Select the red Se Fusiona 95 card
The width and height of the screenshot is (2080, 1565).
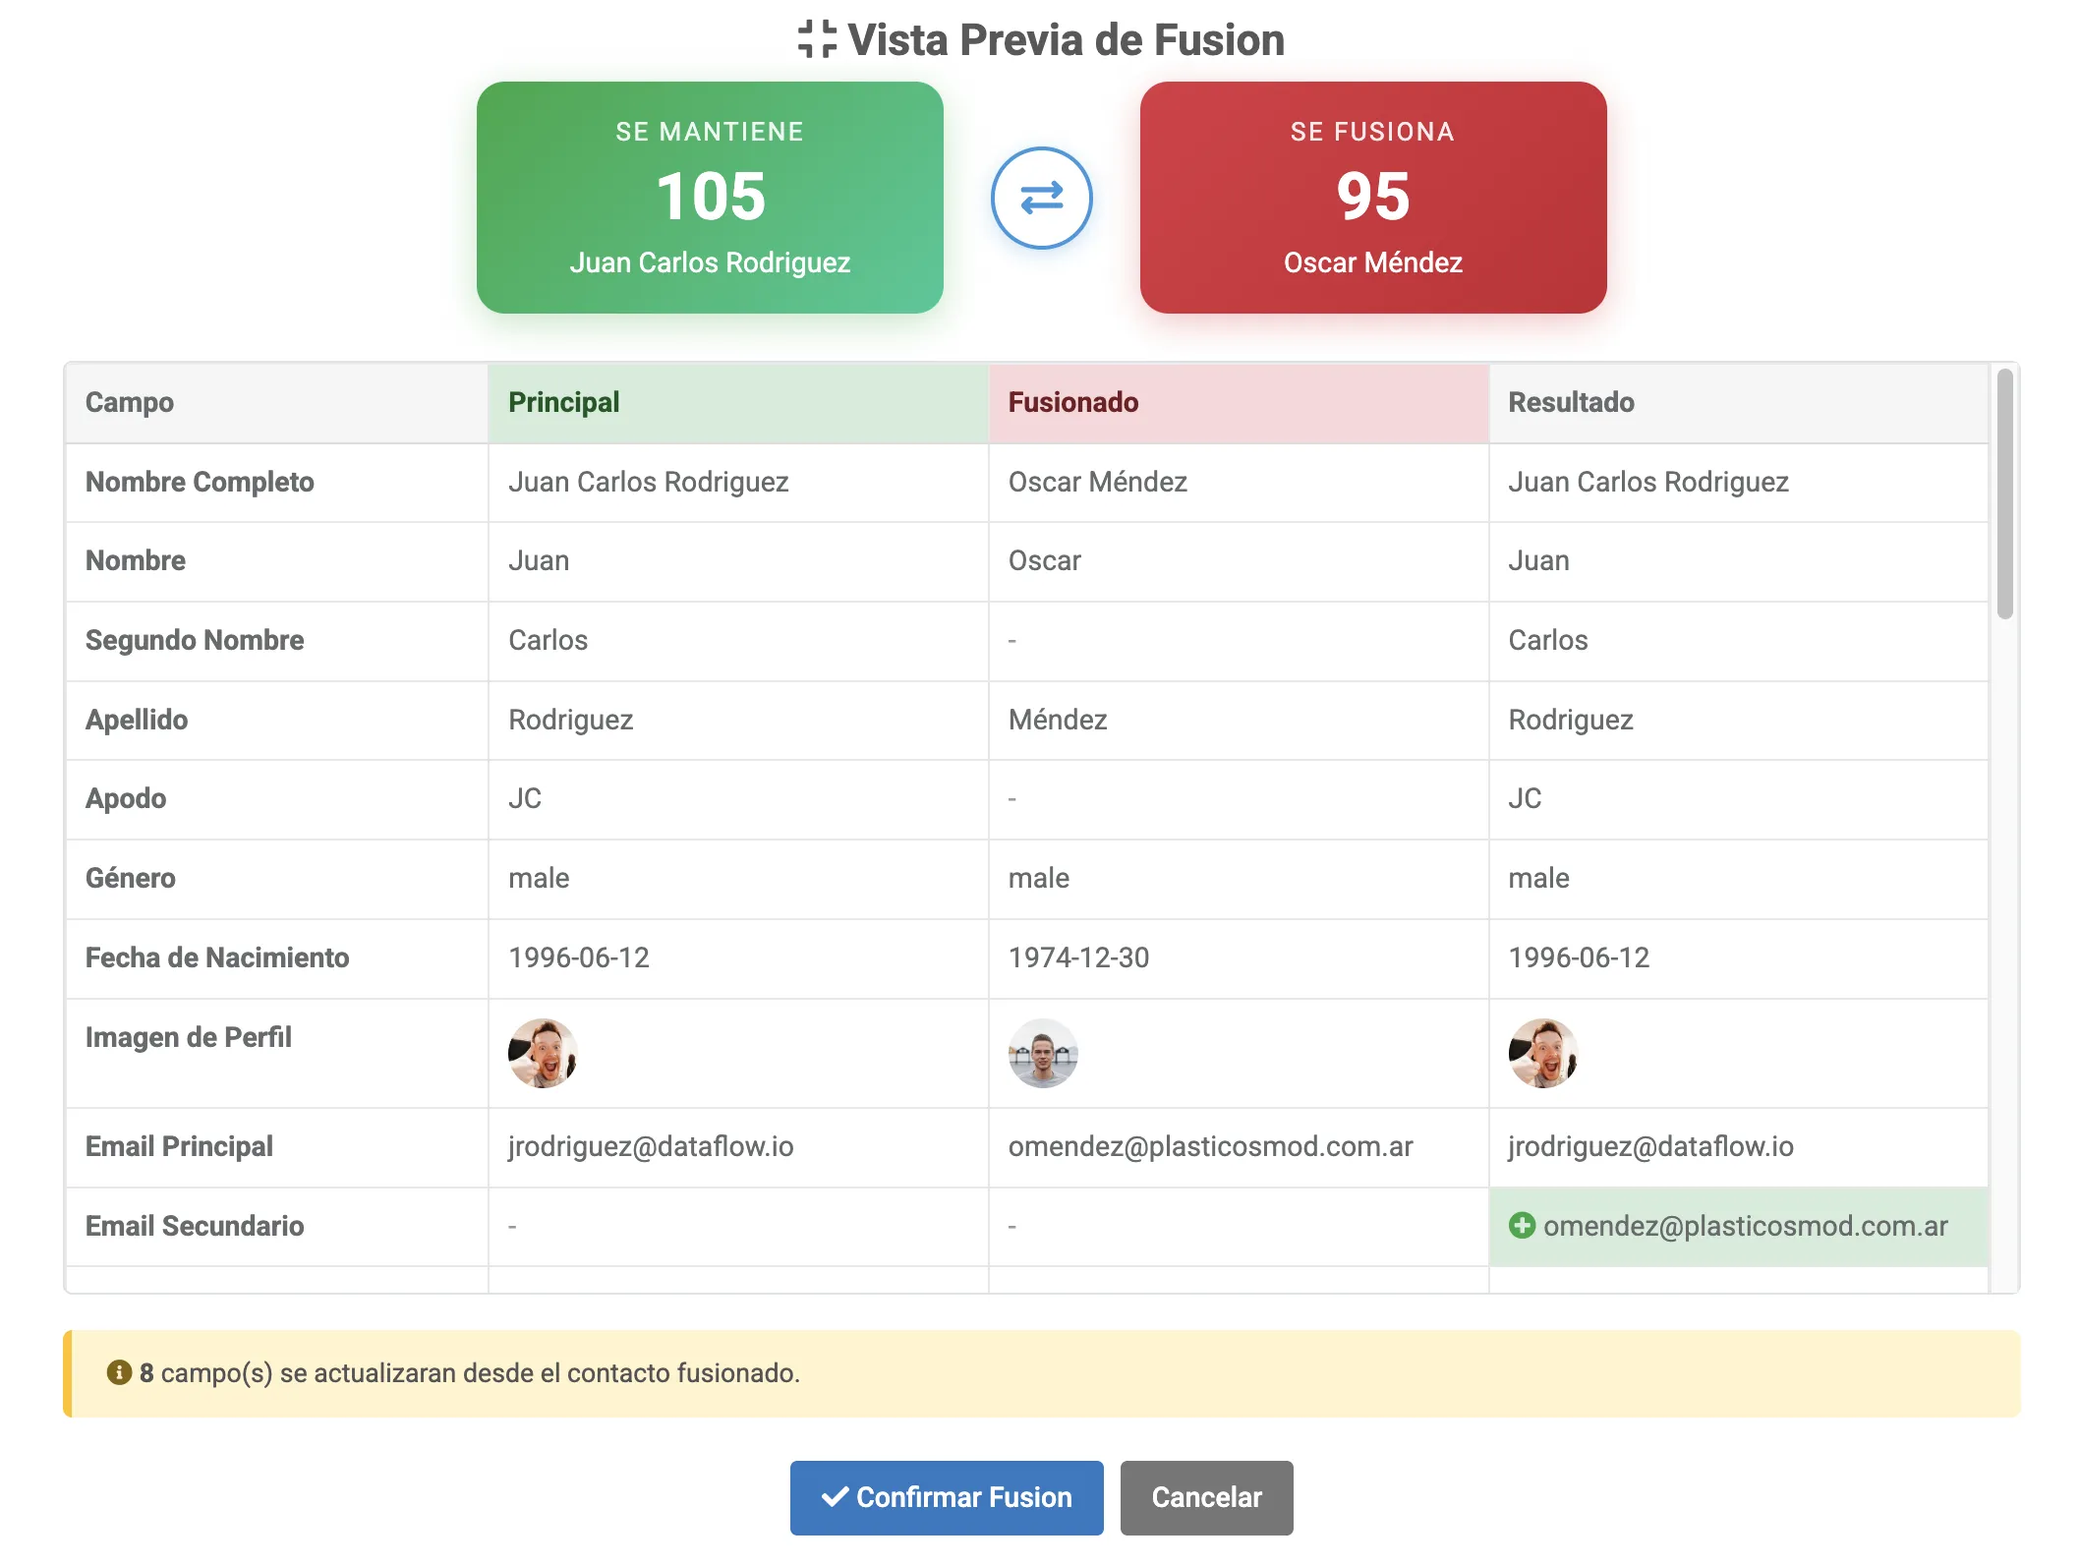1373,198
